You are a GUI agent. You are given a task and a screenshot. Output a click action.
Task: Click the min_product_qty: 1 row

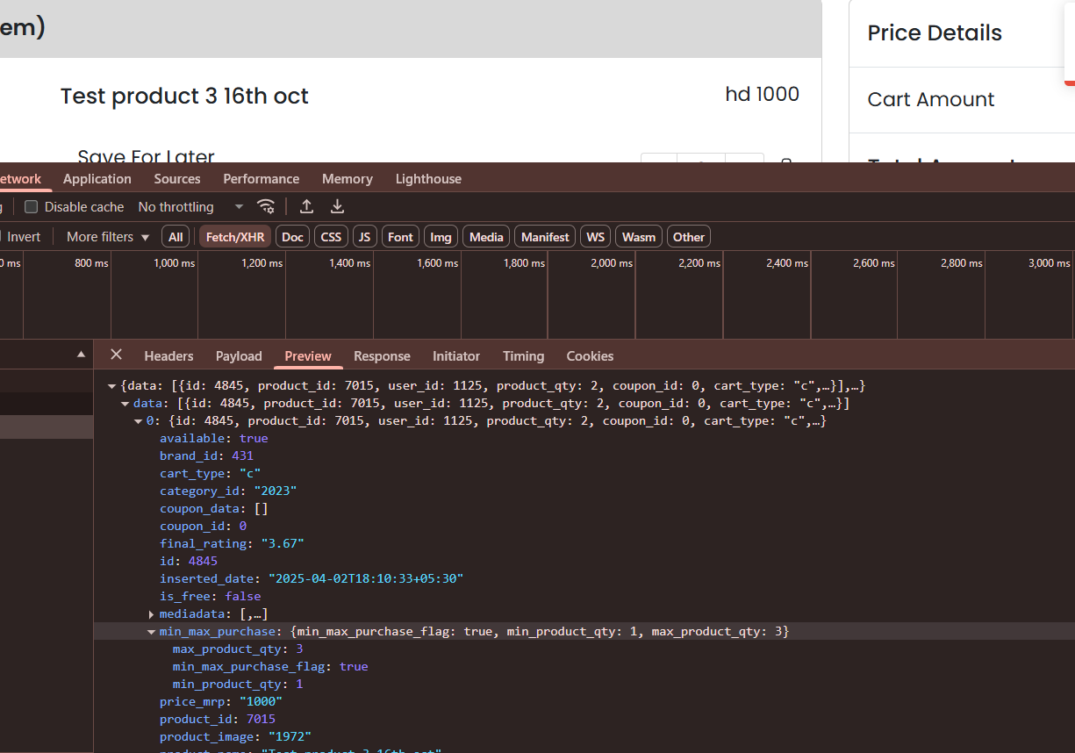click(x=238, y=685)
